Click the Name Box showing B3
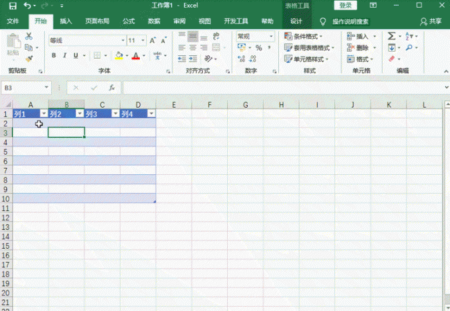The width and height of the screenshot is (450, 311). click(26, 88)
